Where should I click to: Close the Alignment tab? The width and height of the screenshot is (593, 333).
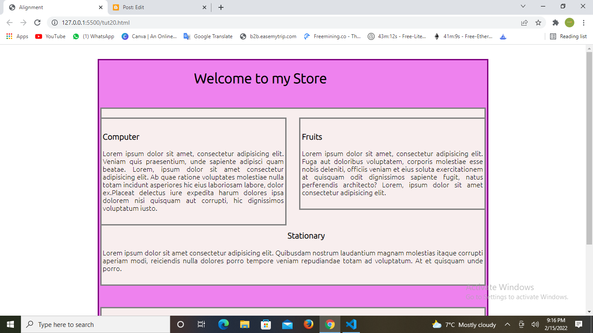[x=101, y=7]
